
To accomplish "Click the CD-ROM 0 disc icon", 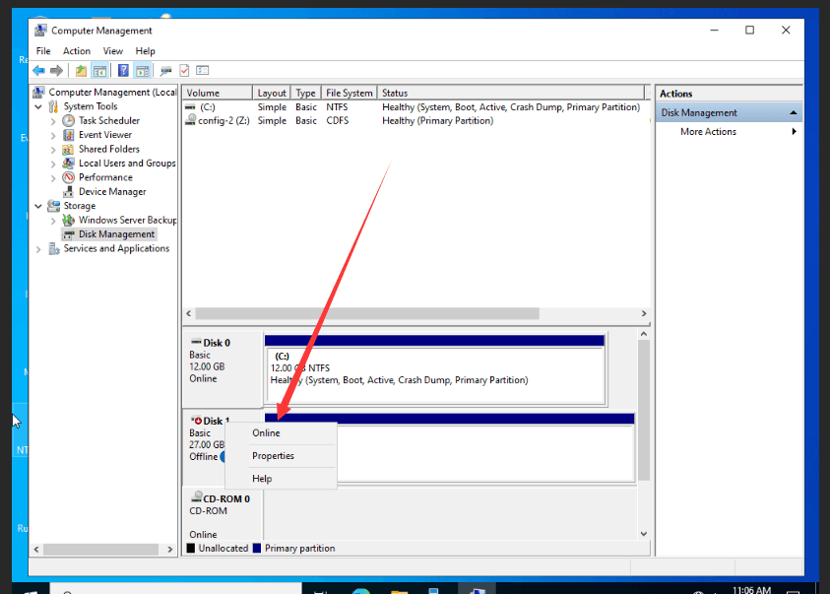I will point(196,496).
